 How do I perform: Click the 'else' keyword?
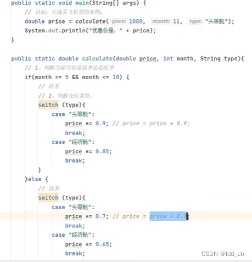[x=35, y=179]
